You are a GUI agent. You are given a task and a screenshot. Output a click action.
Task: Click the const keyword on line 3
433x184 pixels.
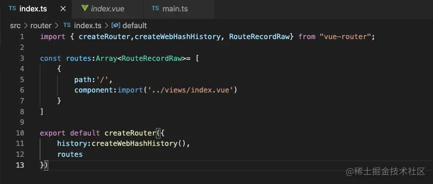coord(51,58)
